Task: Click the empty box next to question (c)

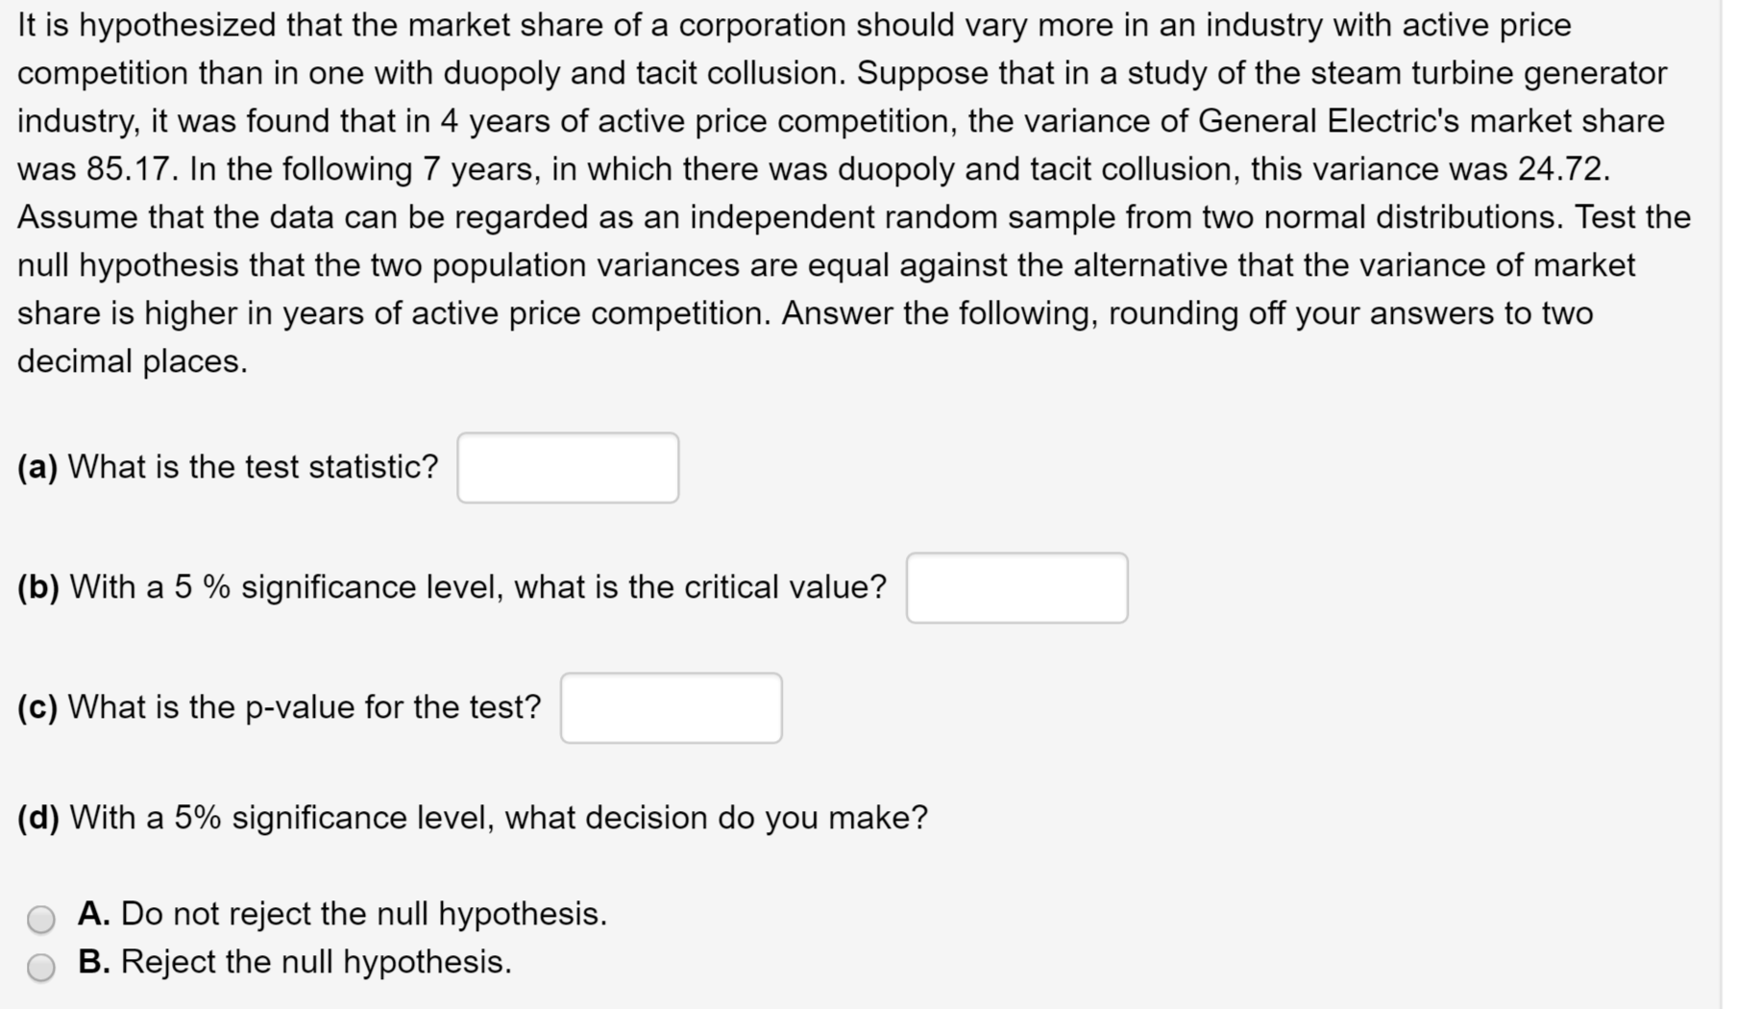Action: 671,708
